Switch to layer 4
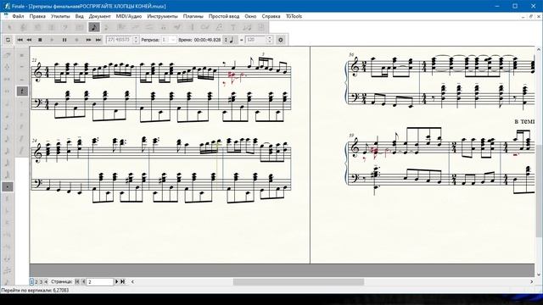This screenshot has width=543, height=305. pos(45,282)
